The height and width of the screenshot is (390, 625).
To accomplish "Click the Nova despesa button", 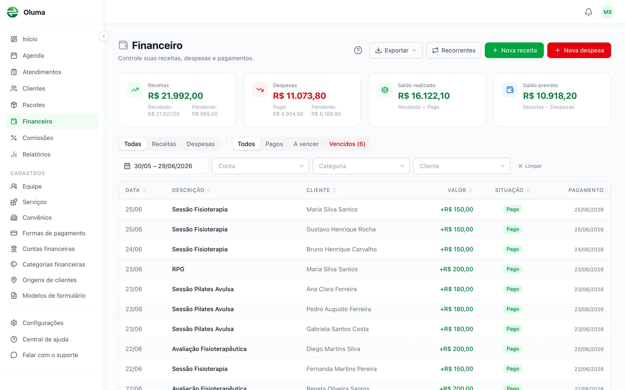I will pos(579,50).
